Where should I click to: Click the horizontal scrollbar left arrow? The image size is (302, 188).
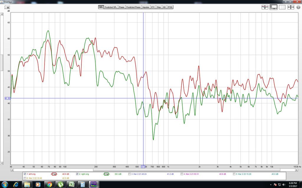tap(12, 170)
